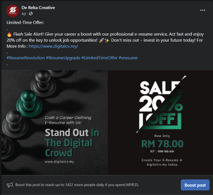Click the #ResumeRevolution hashtag

click(x=26, y=58)
